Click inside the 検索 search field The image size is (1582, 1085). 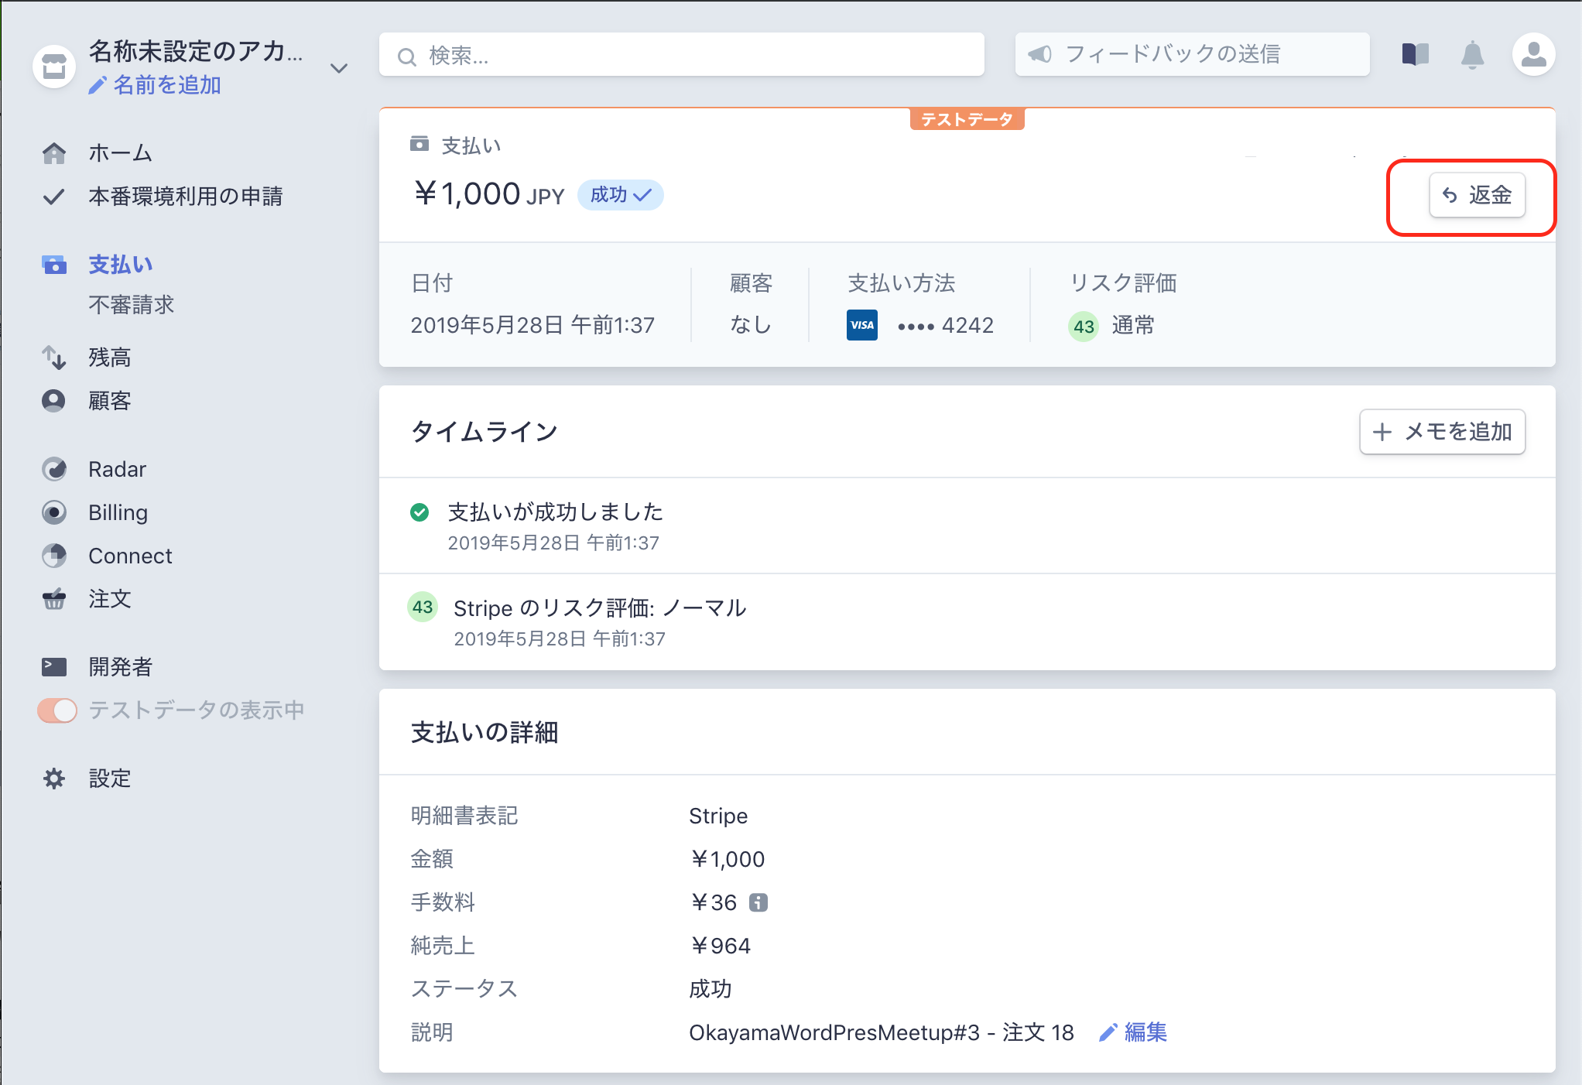(x=681, y=54)
